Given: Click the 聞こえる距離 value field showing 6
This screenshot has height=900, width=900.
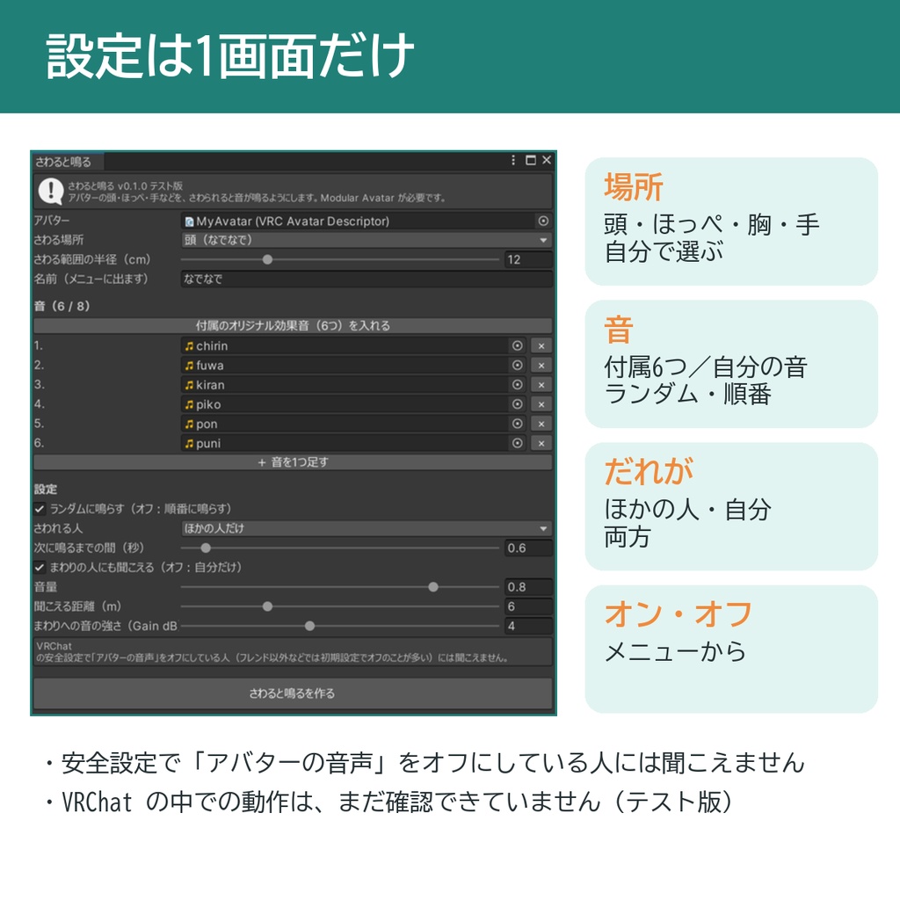Looking at the screenshot, I should (528, 606).
